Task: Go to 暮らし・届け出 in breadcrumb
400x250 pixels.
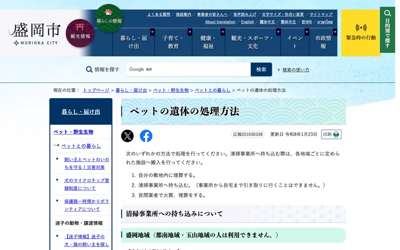Action: point(131,90)
